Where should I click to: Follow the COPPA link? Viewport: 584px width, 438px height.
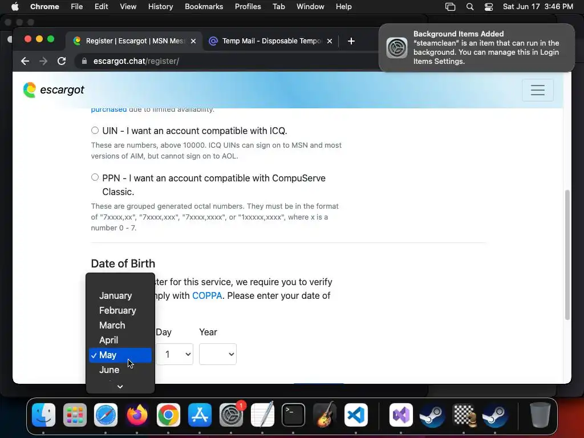pos(206,295)
